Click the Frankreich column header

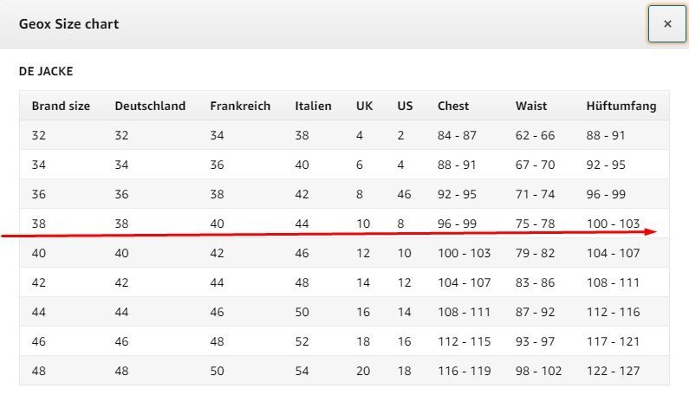240,106
